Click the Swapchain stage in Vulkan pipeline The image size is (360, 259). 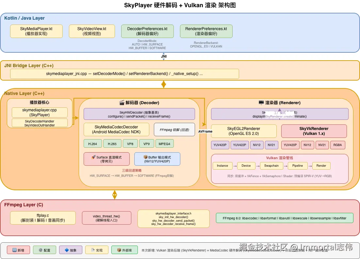point(271,166)
